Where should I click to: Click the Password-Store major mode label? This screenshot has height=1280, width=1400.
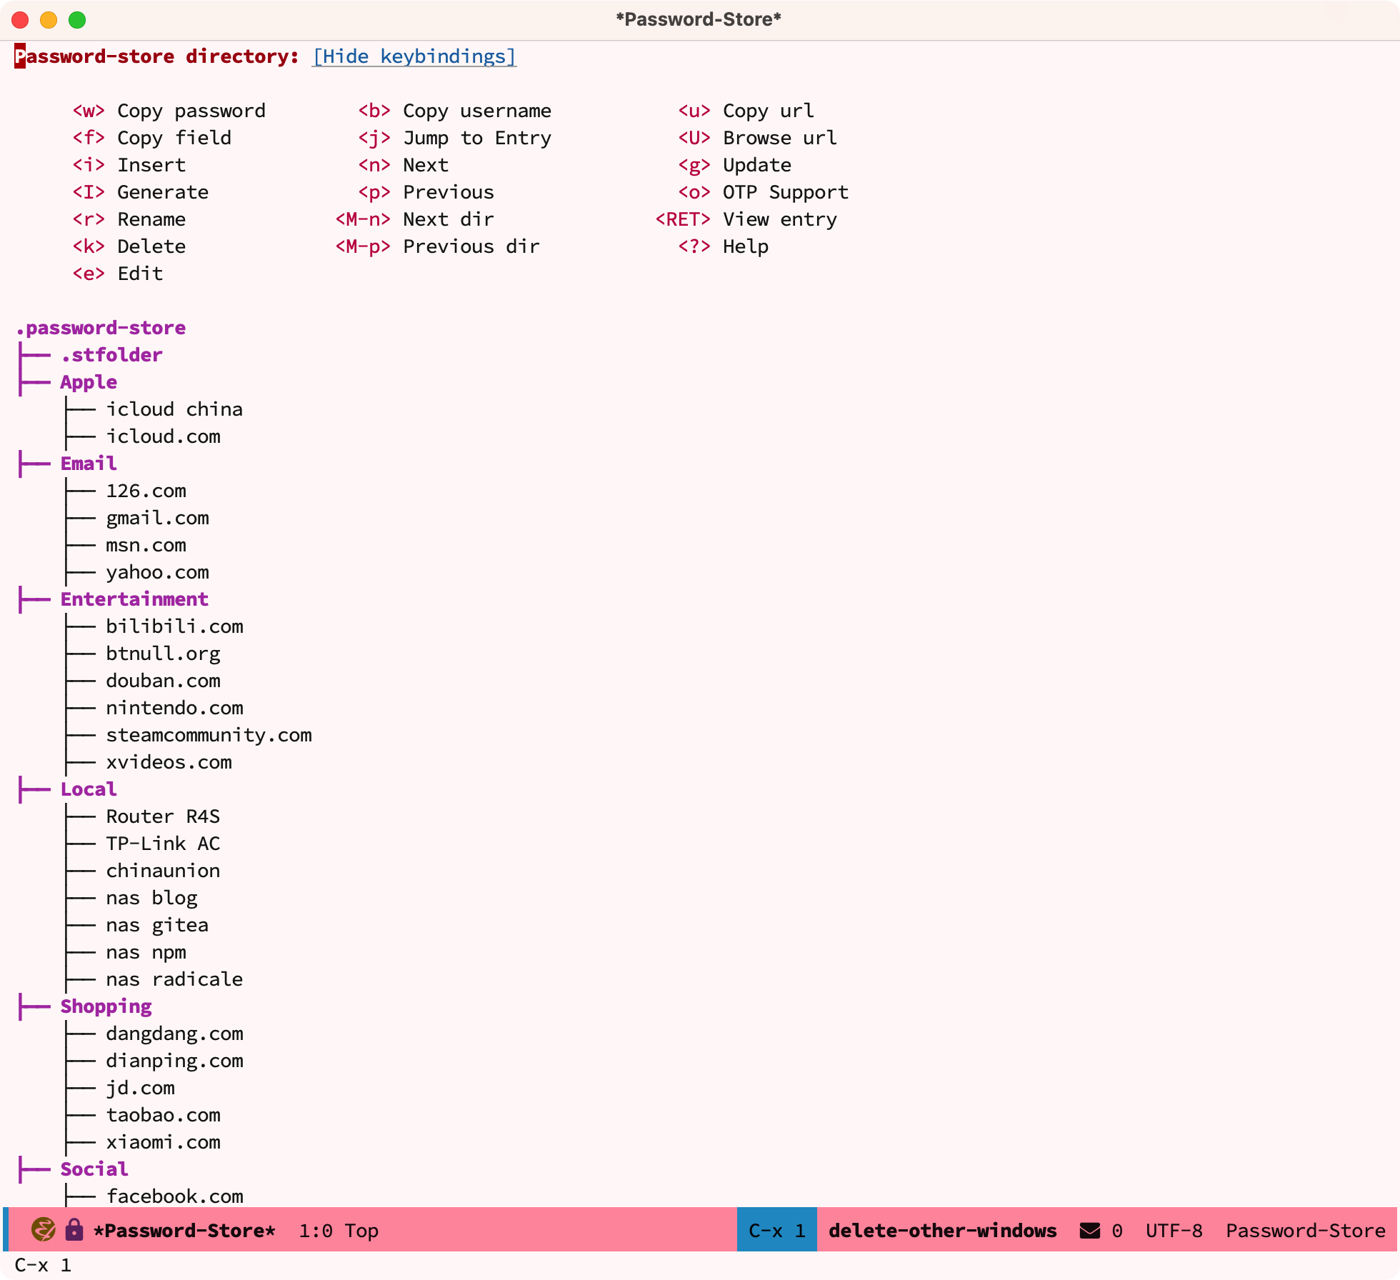(1306, 1231)
